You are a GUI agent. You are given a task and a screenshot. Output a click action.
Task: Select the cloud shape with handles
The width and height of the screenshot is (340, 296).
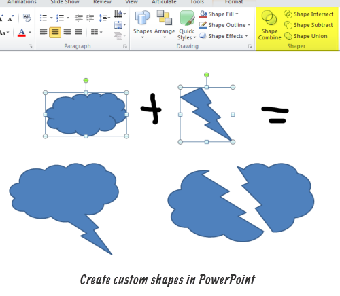pyautogui.click(x=86, y=115)
